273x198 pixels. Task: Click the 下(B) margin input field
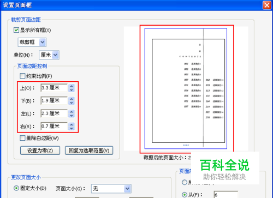click(54, 100)
